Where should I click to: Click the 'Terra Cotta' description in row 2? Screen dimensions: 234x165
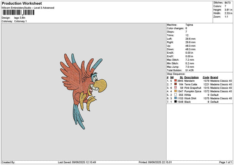pos(191,84)
